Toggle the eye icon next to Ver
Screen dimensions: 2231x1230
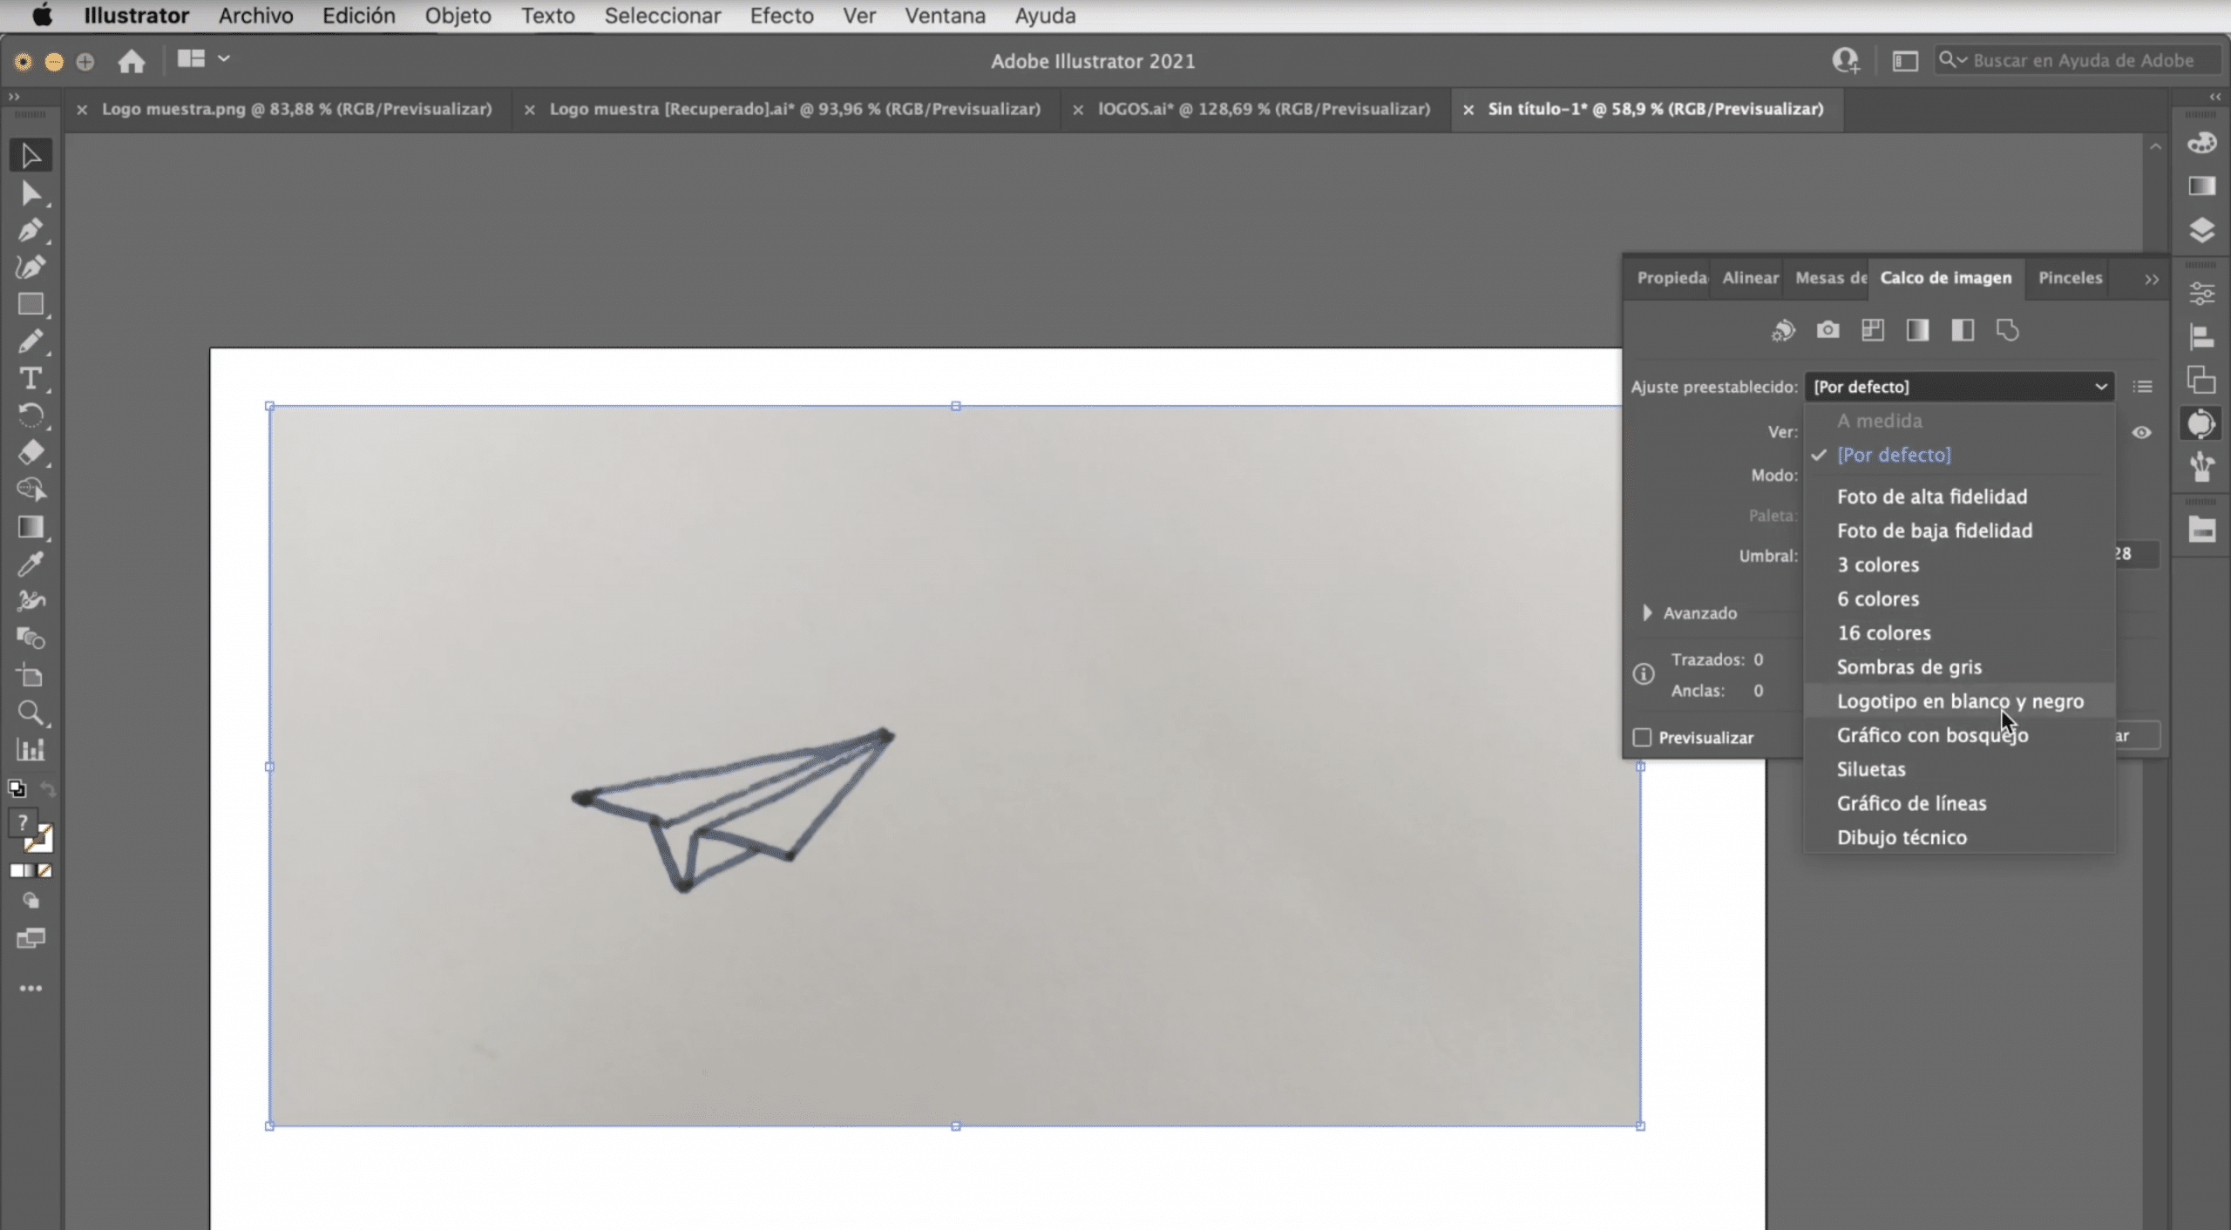tap(2141, 432)
